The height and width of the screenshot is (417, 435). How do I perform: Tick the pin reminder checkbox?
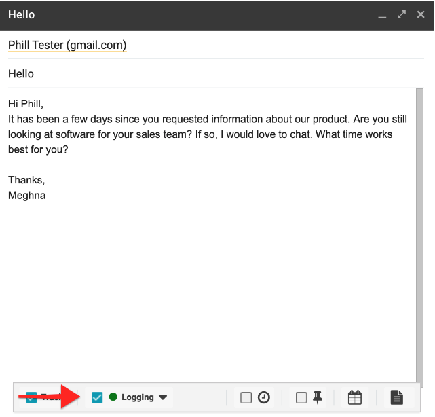tap(301, 397)
